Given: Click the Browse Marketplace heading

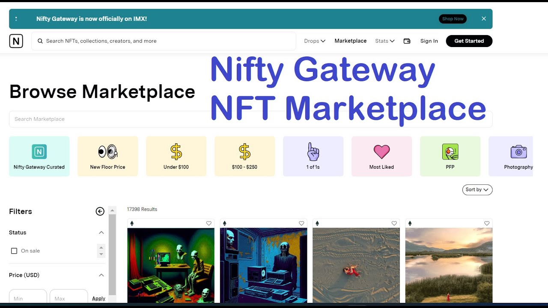Looking at the screenshot, I should point(102,92).
